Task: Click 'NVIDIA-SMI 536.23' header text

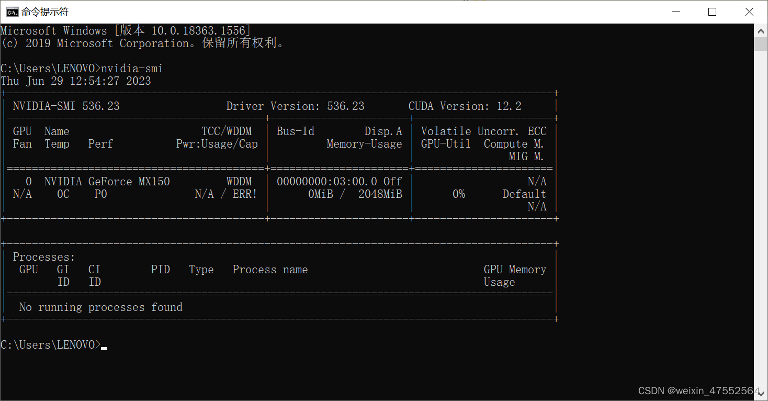Action: pos(66,106)
